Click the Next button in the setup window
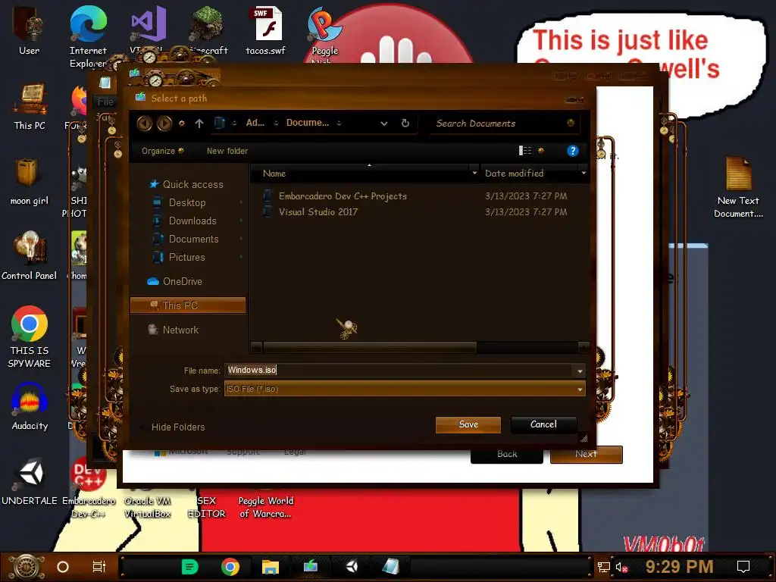The height and width of the screenshot is (582, 776). tap(587, 455)
